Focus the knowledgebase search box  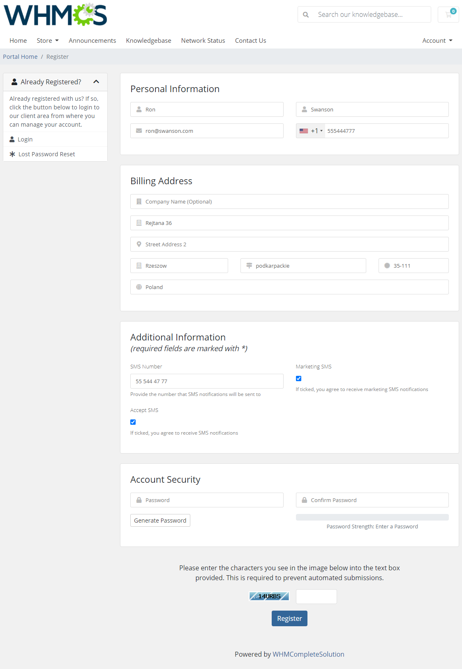coord(364,14)
